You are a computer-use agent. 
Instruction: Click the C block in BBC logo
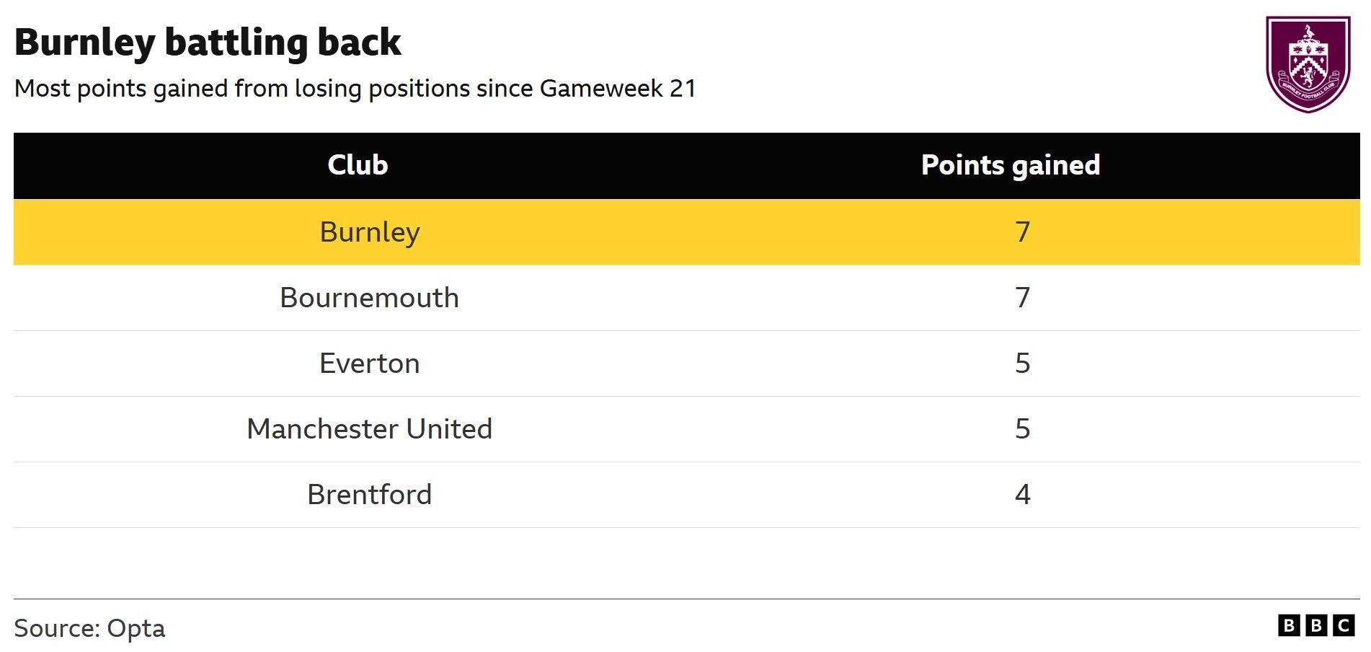coord(1344,625)
